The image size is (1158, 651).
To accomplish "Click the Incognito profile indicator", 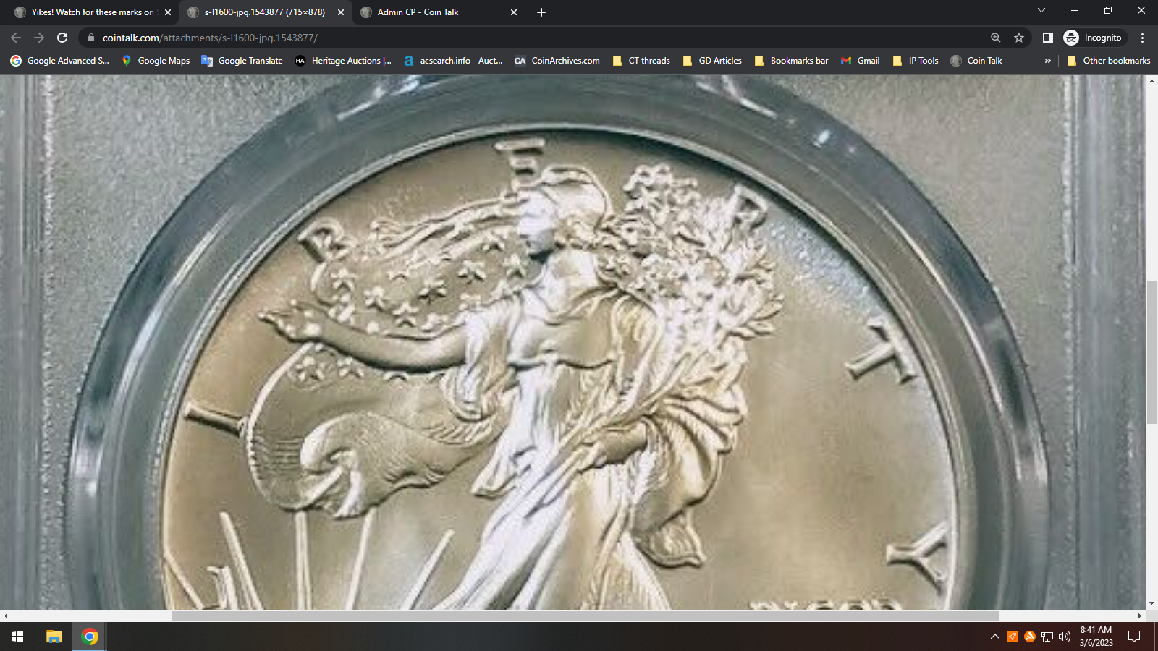I will click(x=1093, y=38).
